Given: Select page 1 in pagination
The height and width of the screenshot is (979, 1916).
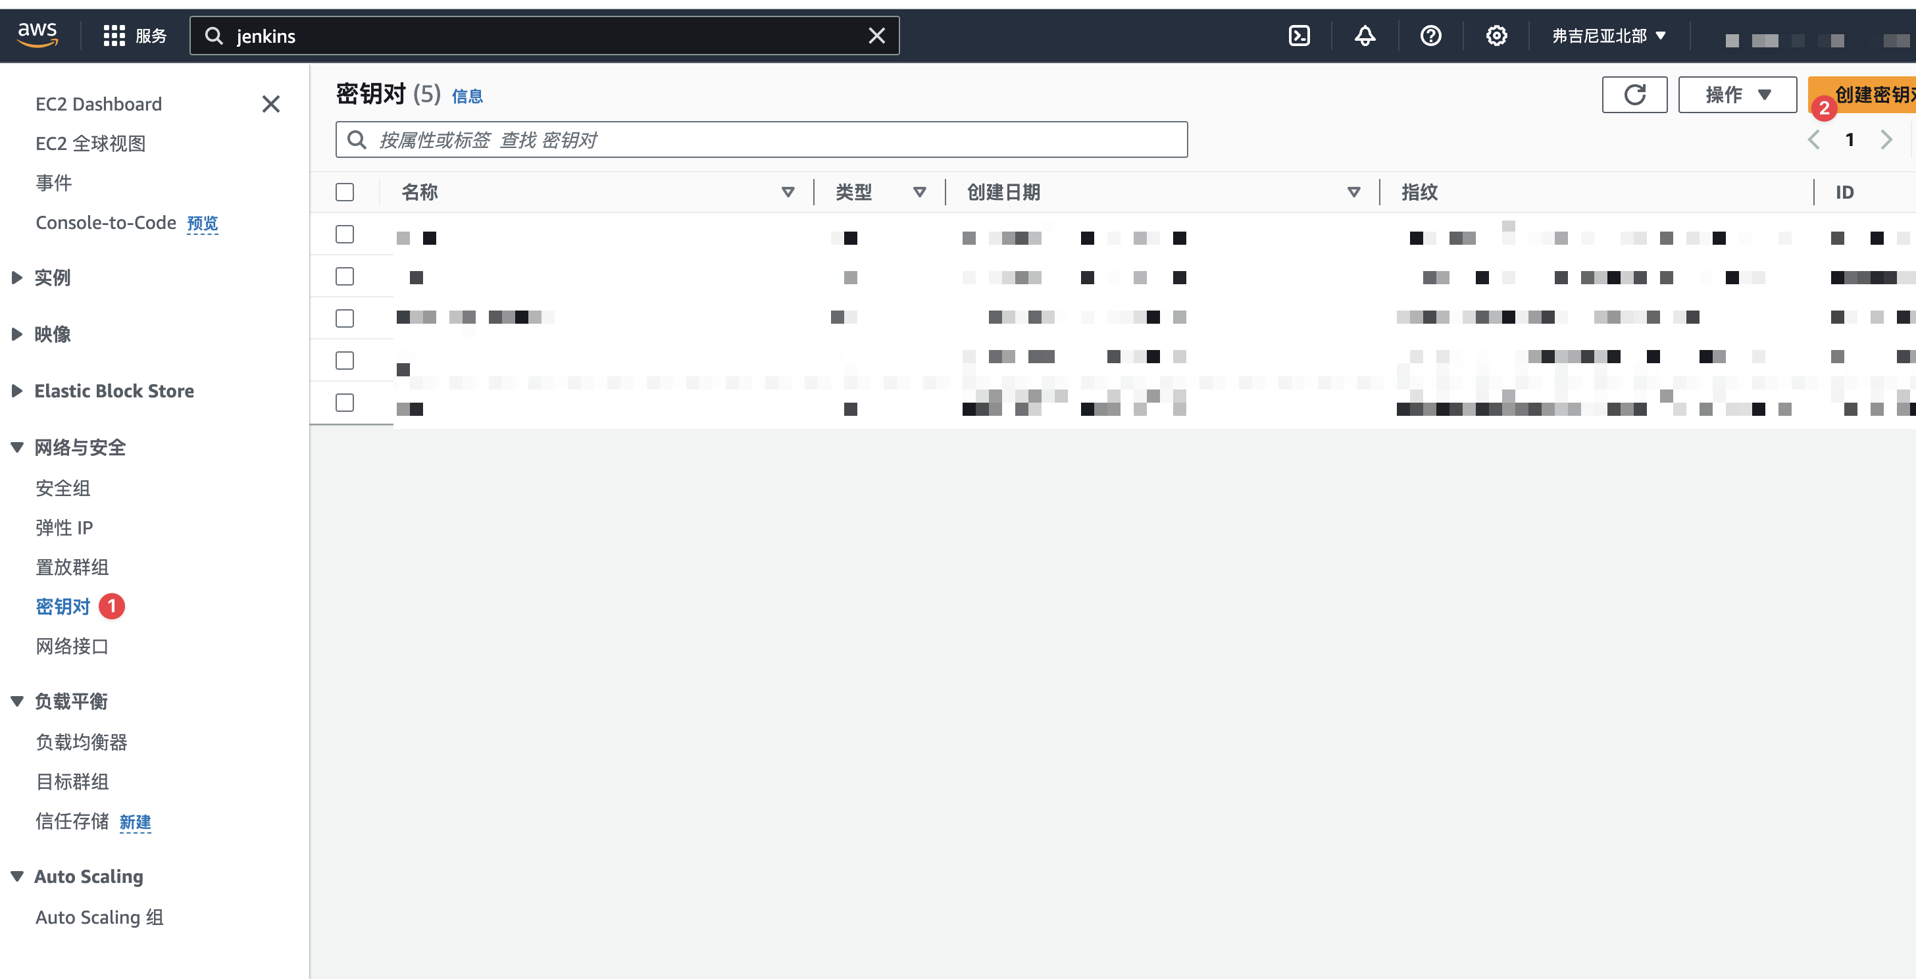Looking at the screenshot, I should [1849, 140].
